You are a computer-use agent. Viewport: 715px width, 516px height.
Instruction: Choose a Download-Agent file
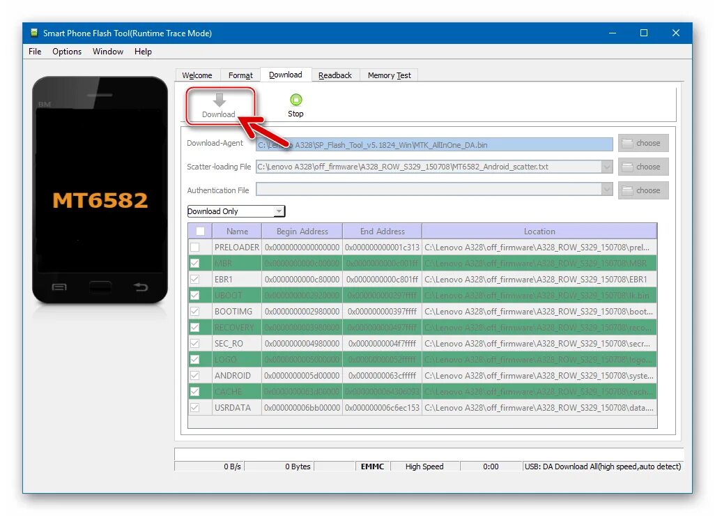pos(643,143)
